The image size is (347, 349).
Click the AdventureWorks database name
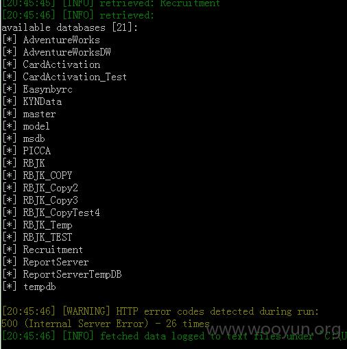[x=61, y=40]
